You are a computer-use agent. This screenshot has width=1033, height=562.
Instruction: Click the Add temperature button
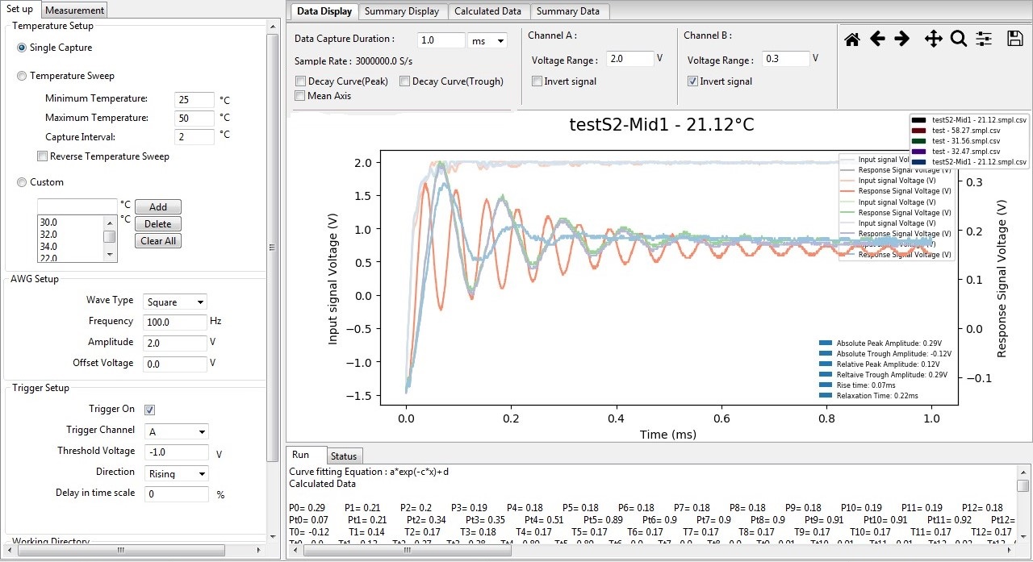157,207
